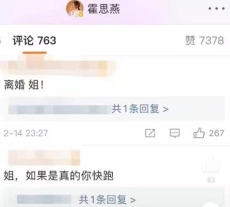This screenshot has height=207, width=230.
Task: Open the three-dot more options menu
Action: point(217,9)
